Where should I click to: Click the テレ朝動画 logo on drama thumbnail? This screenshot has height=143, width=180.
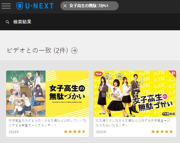click(x=168, y=114)
